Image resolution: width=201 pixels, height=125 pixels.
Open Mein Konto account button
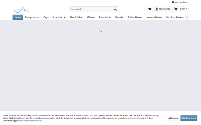(163, 9)
